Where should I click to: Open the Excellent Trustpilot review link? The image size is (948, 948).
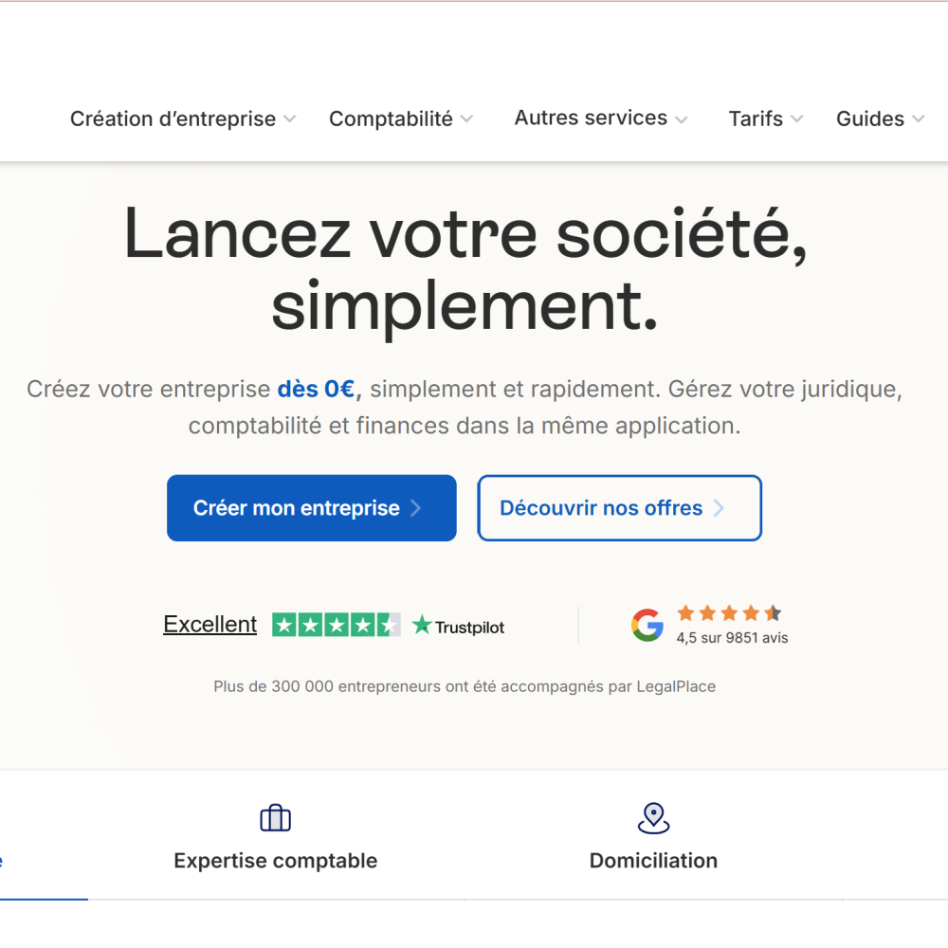210,624
